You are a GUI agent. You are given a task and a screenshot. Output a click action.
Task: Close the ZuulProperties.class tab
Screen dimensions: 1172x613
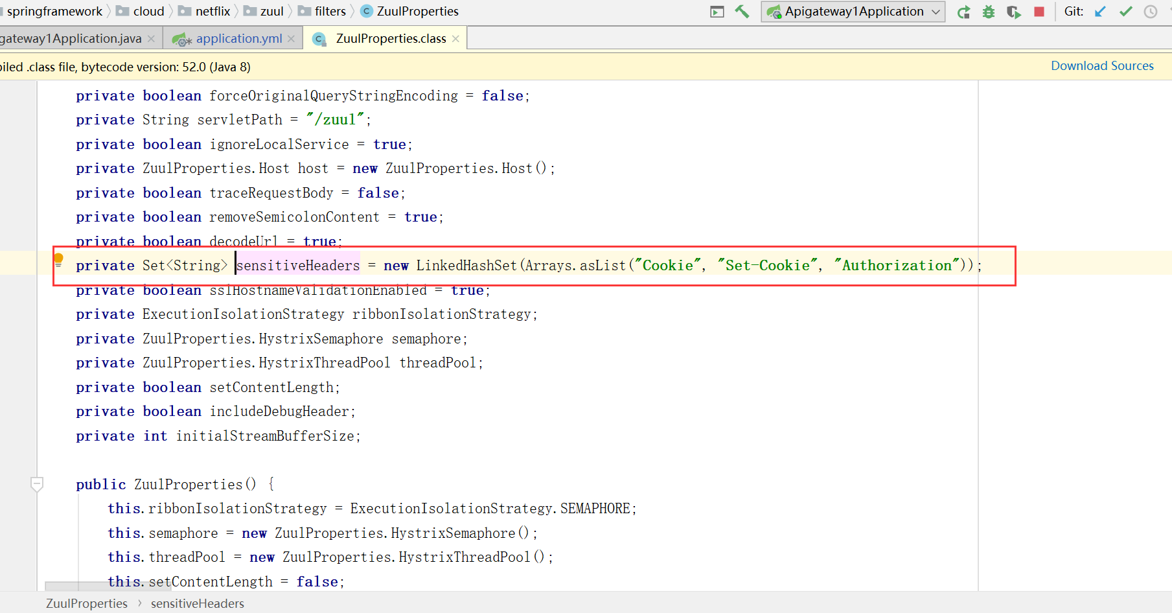pos(455,39)
